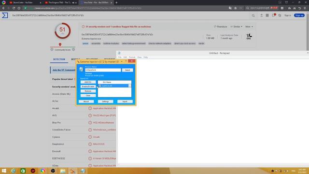Open VirusTotal notifications icon
The height and width of the screenshot is (174, 309).
(274, 15)
